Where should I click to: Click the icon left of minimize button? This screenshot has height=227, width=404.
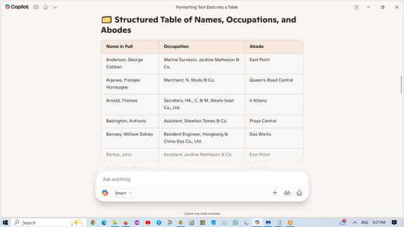click(356, 7)
